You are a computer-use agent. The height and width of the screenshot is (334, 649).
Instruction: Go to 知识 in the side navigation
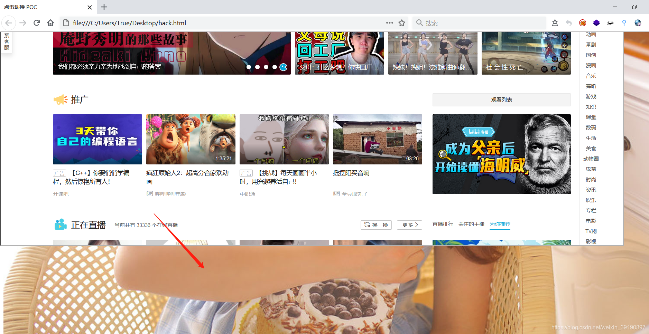click(x=591, y=107)
